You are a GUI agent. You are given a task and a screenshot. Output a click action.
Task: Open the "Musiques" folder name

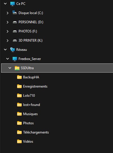point(30,114)
